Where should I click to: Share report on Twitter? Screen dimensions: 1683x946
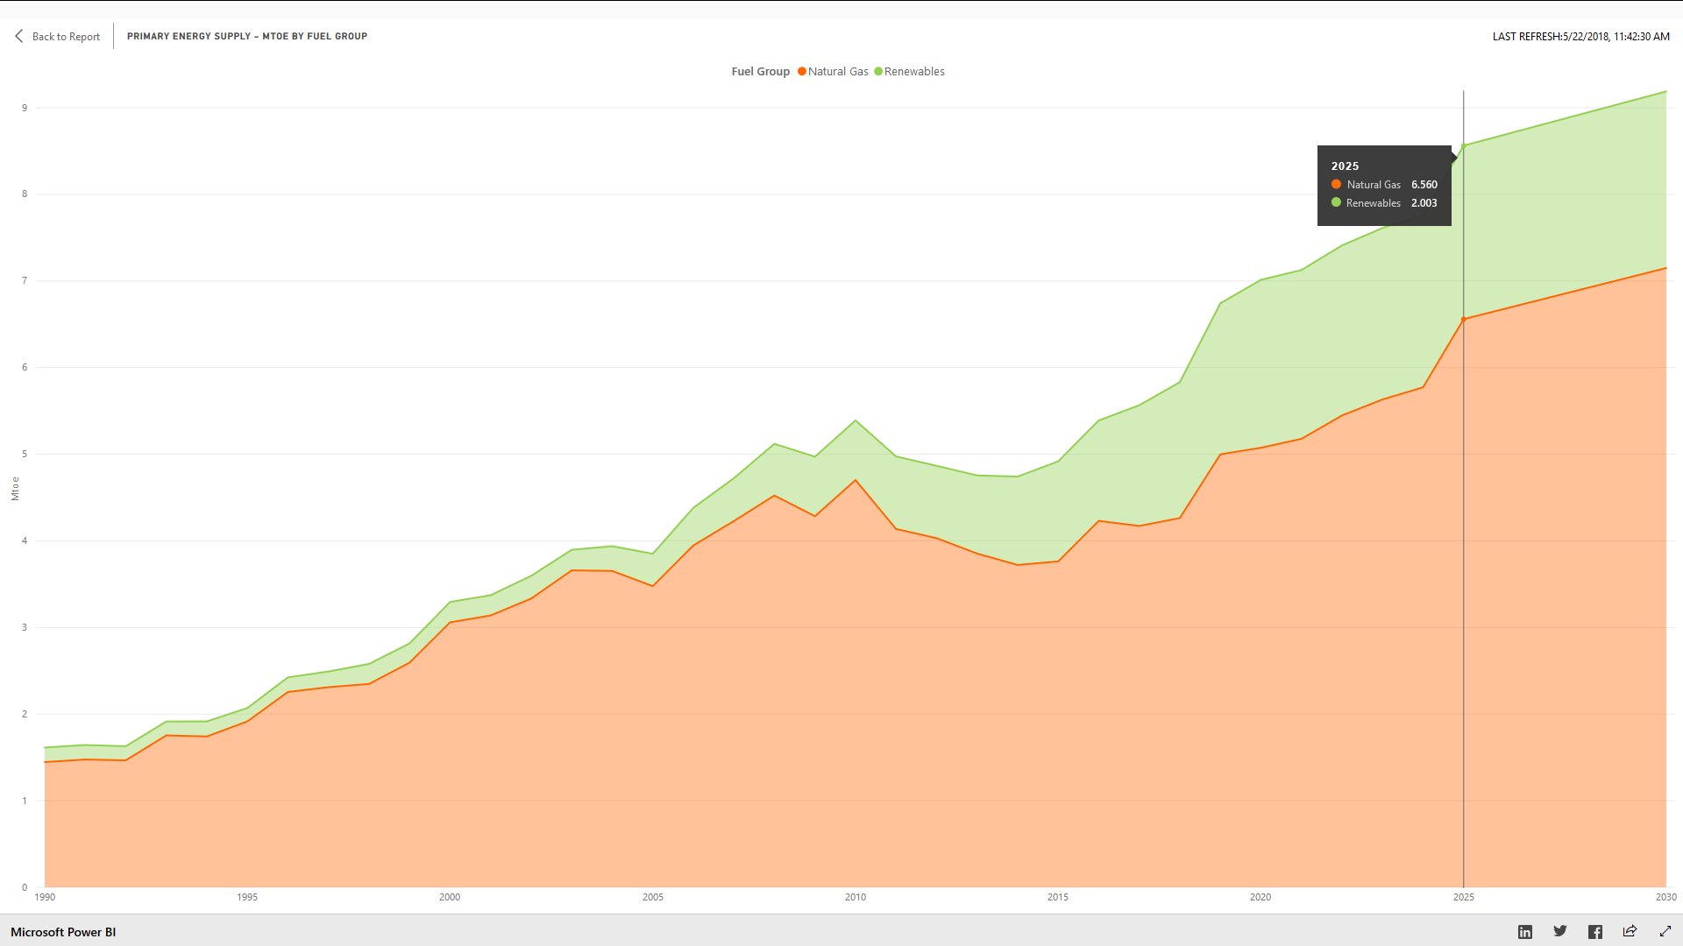[x=1560, y=932]
